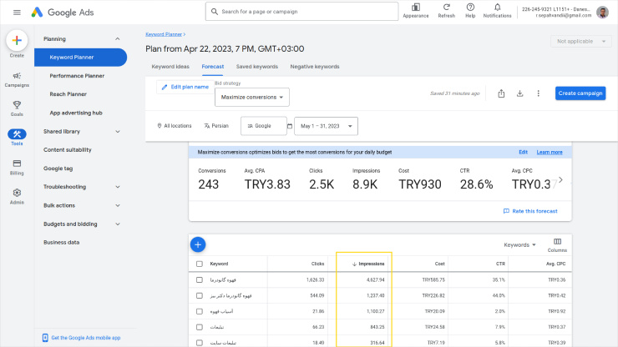This screenshot has width=618, height=347.
Task: Open Notifications bell
Action: [498, 11]
